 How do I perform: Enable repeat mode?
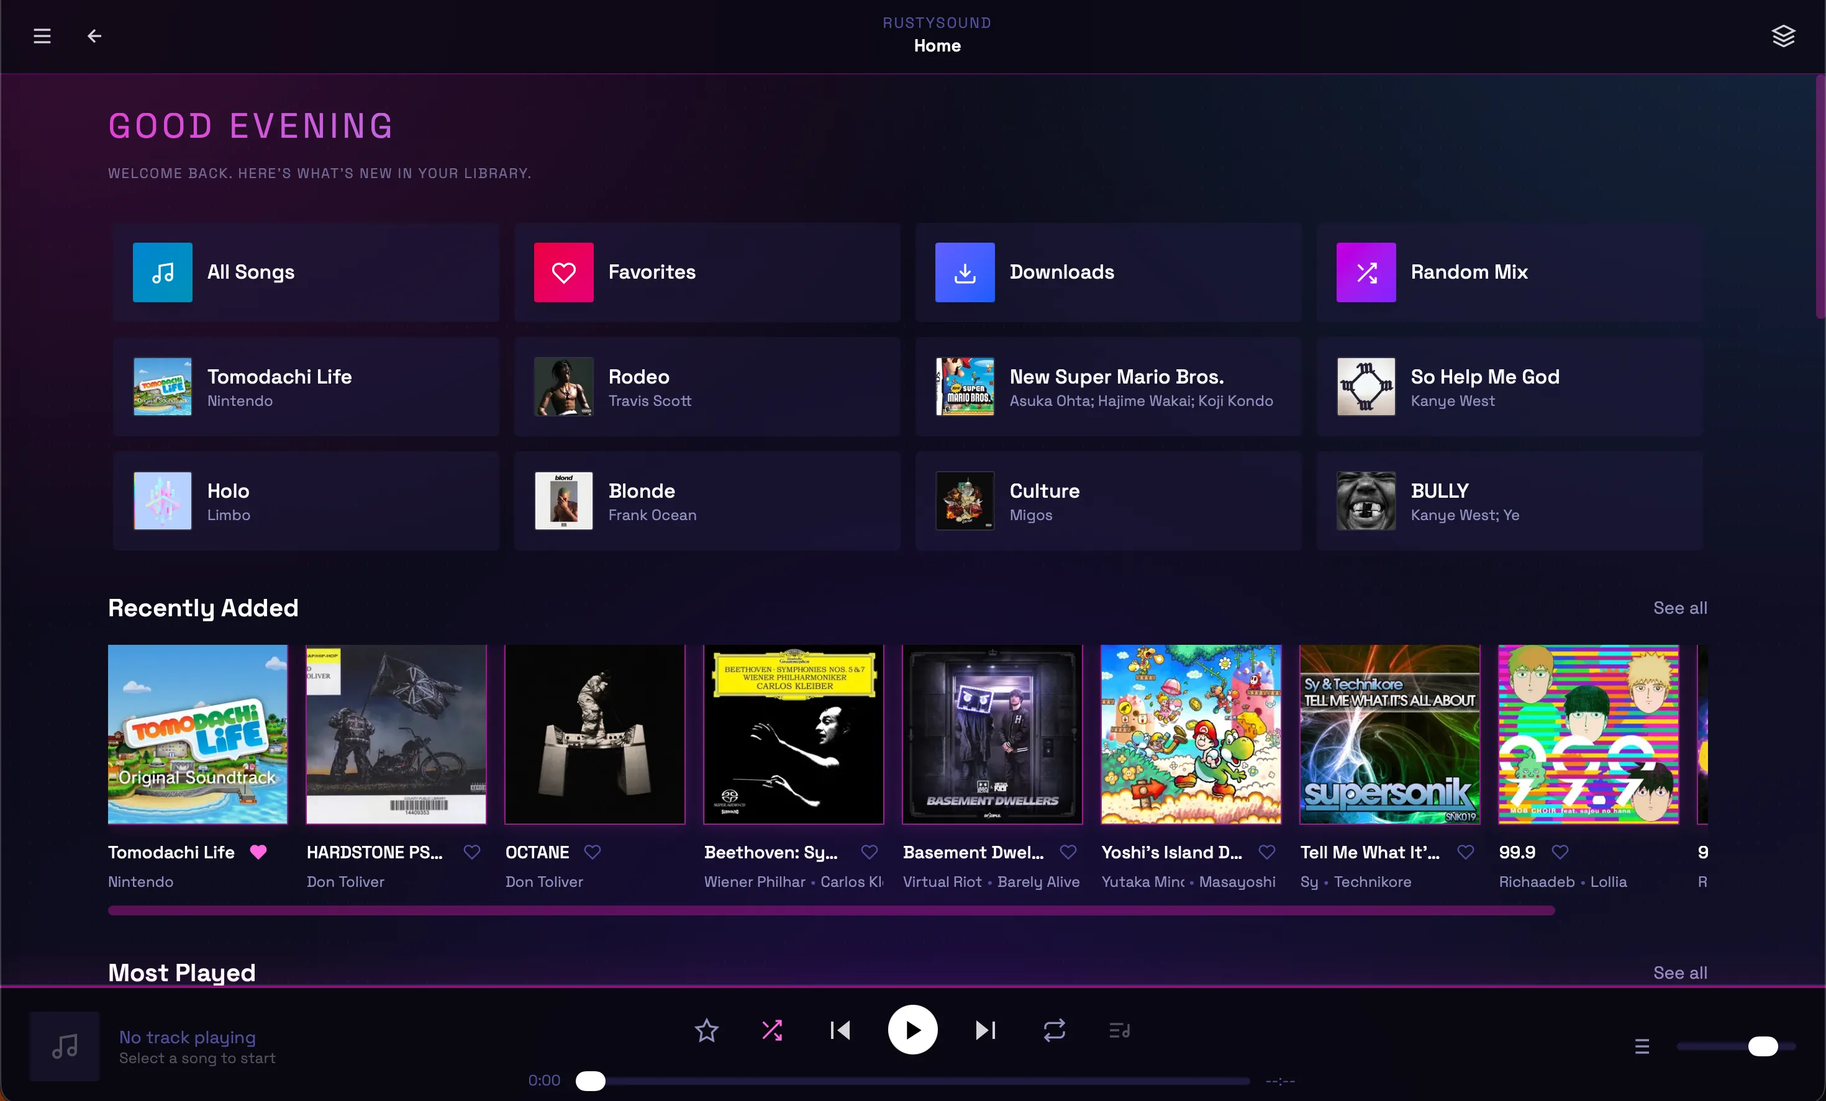point(1055,1030)
